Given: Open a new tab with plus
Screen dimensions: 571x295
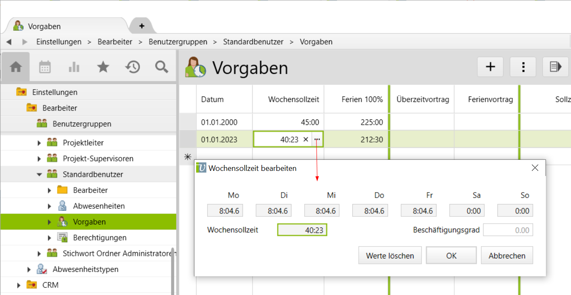Looking at the screenshot, I should pos(142,26).
